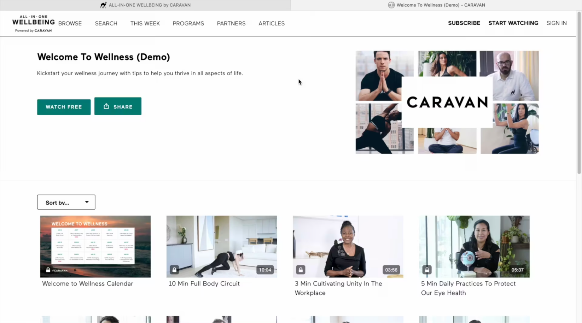Open the Welcome to Wellness Calendar thumbnail
This screenshot has height=323, width=582.
[95, 247]
